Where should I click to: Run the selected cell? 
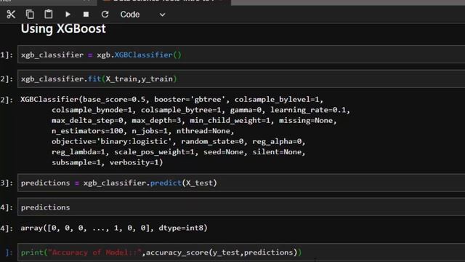pos(68,15)
